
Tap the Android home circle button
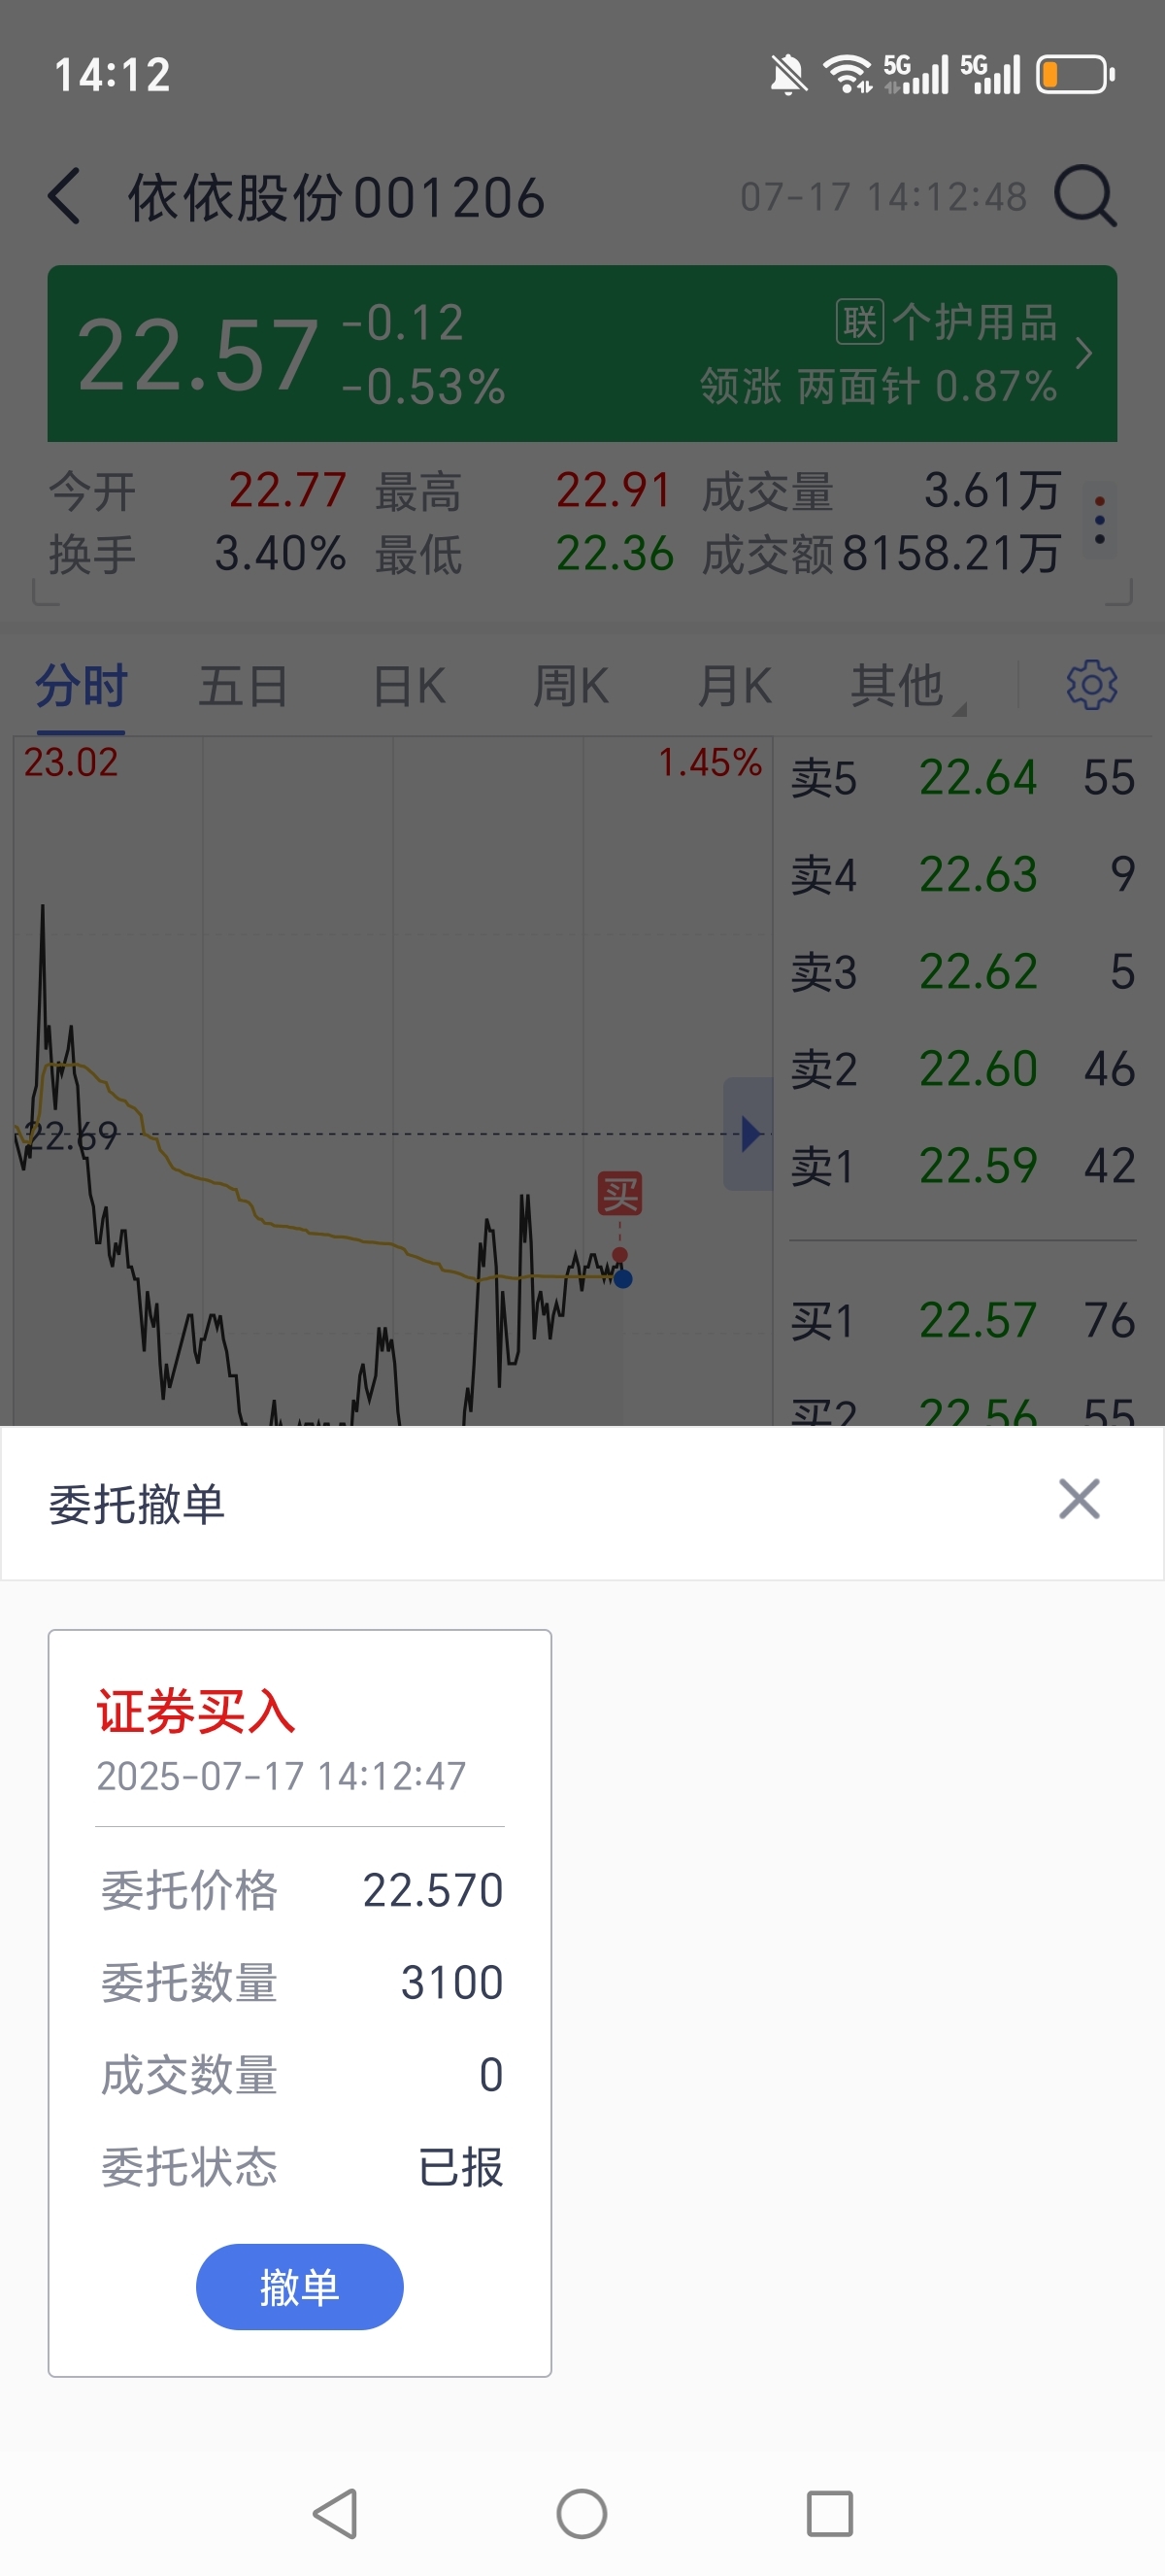pos(582,2513)
